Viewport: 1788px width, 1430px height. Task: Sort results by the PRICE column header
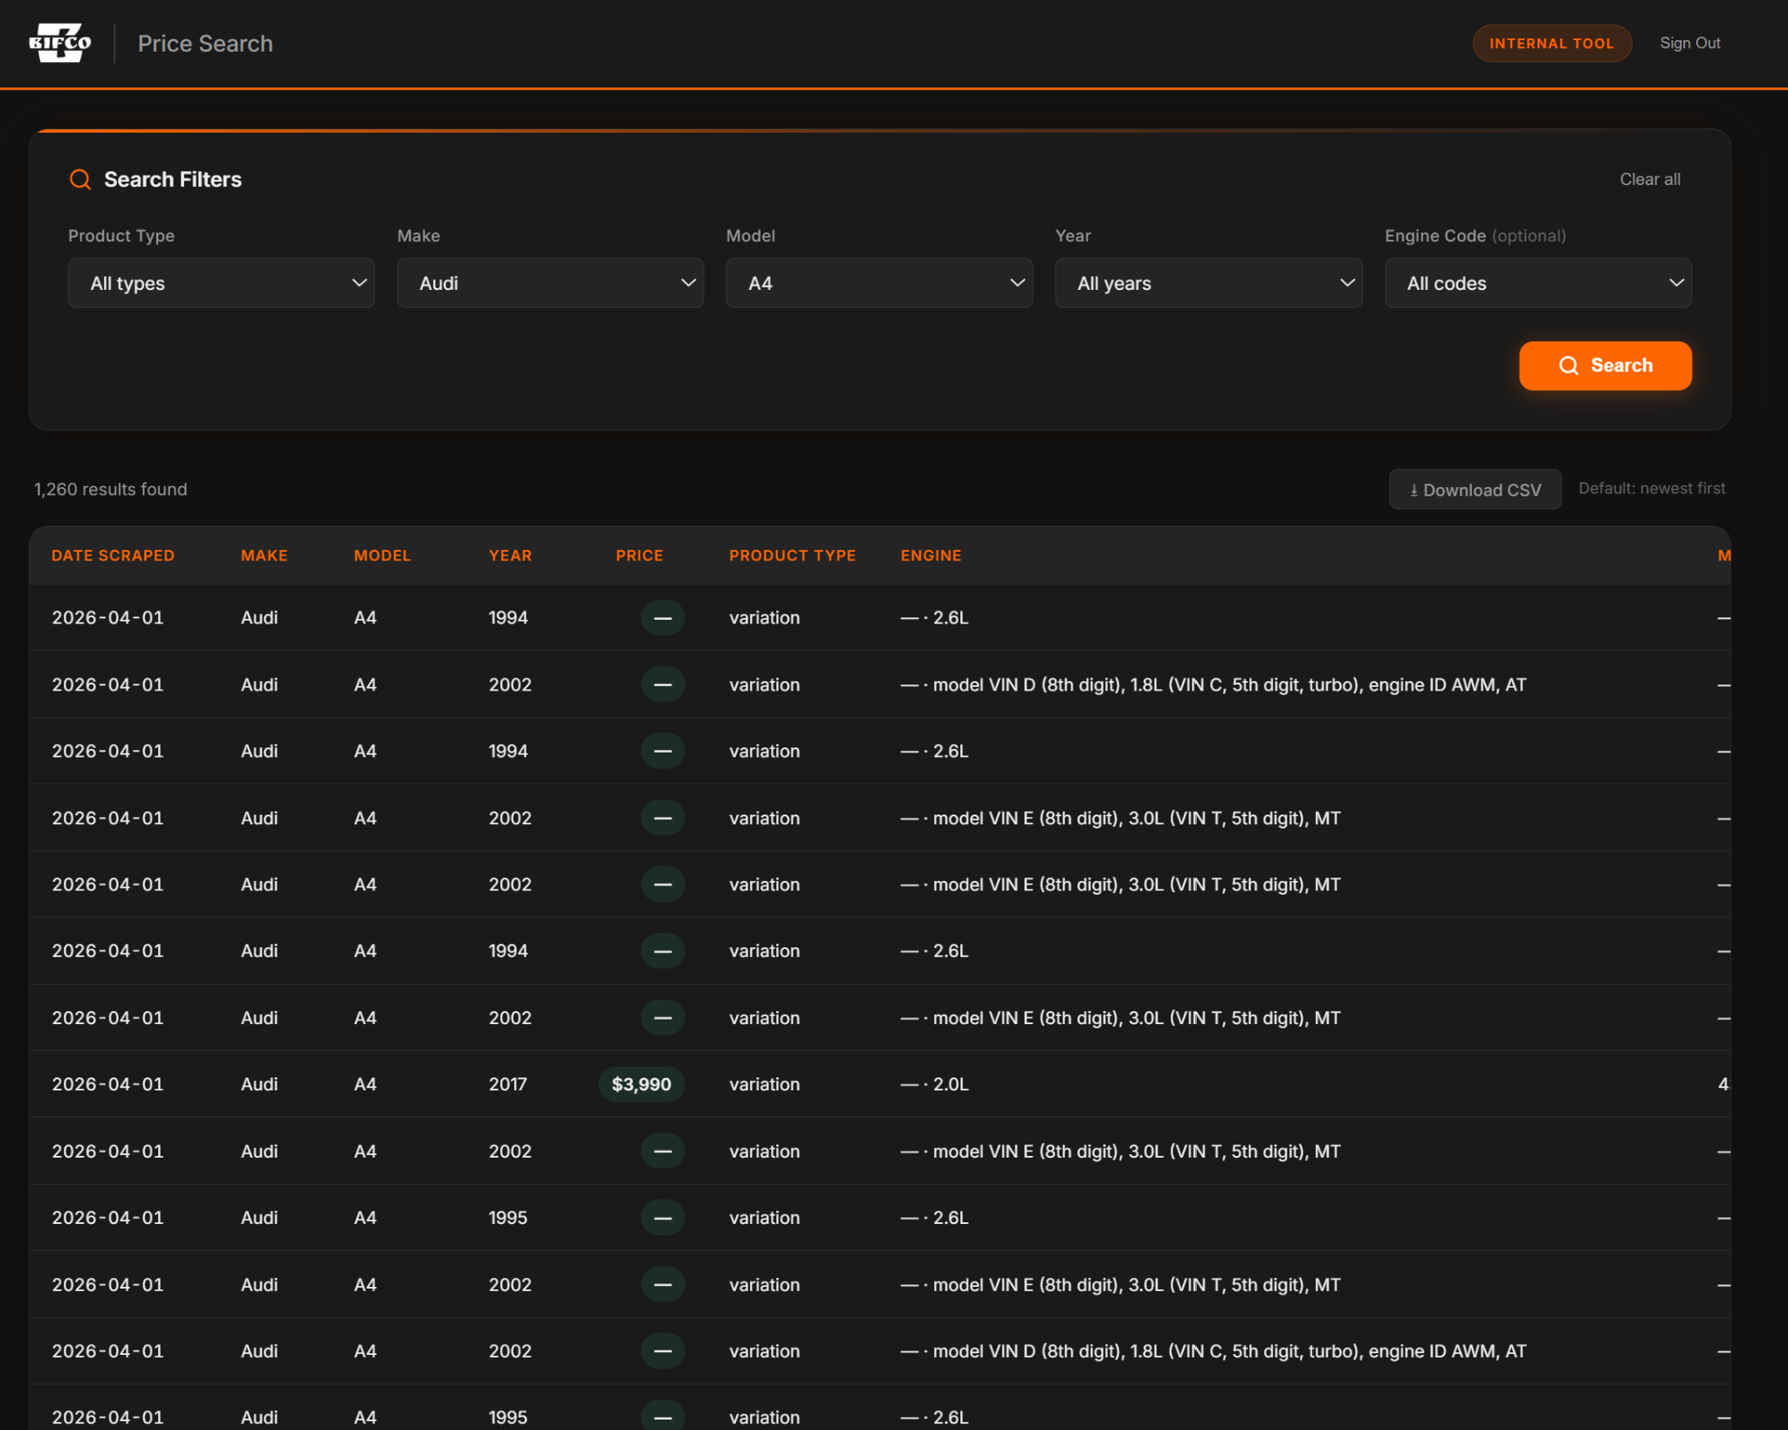point(639,555)
